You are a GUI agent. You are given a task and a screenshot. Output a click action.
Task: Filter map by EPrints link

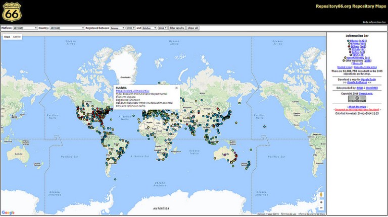click(355, 44)
